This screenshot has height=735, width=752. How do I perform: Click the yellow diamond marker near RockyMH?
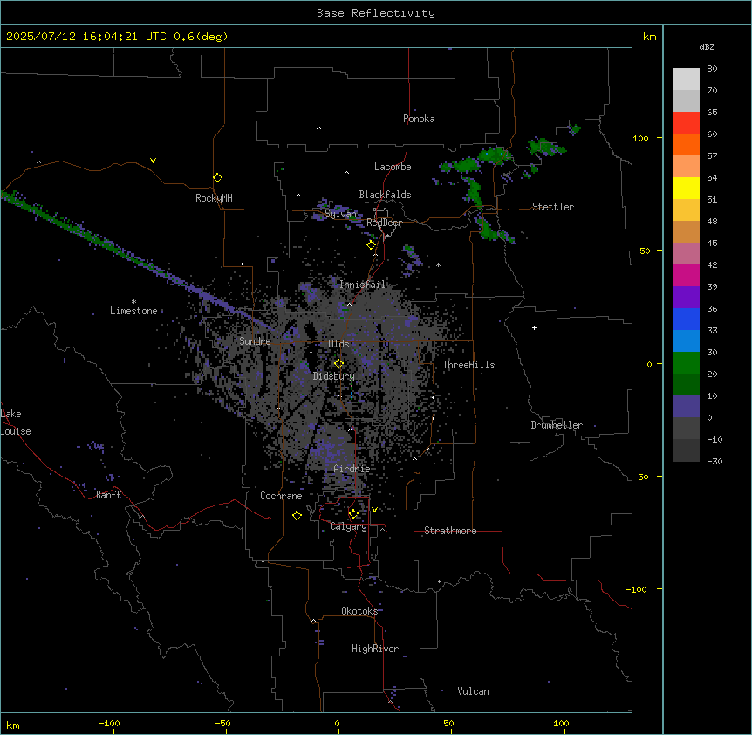218,178
